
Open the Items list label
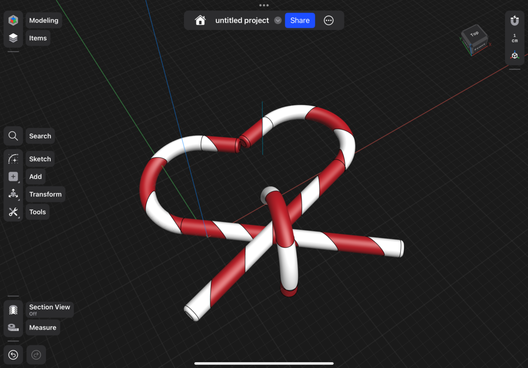point(38,38)
